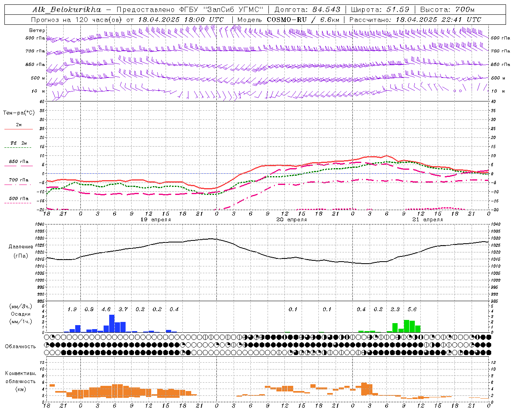Select the forecast start 18.04.2025 18:00 UTC
Screen dimensions: 512x409
(x=181, y=20)
